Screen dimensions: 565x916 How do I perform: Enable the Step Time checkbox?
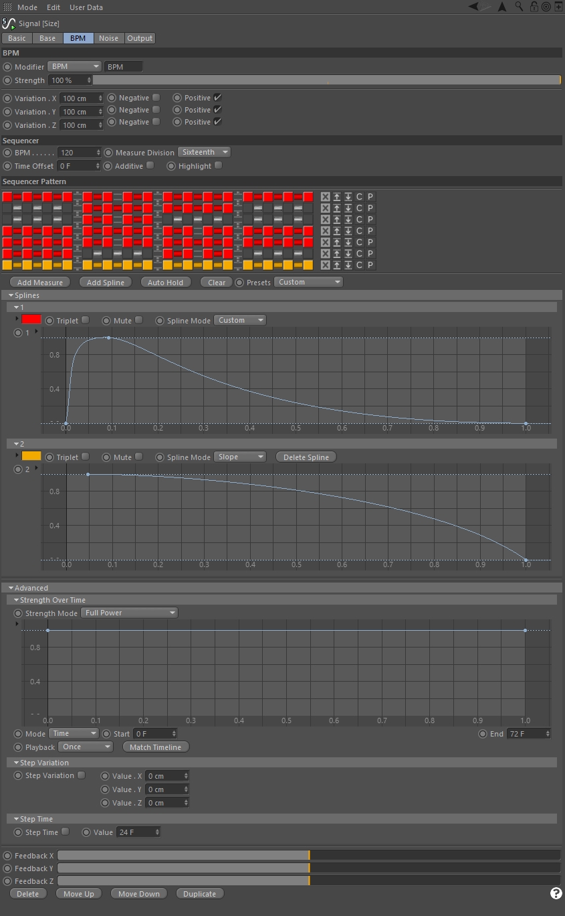pyautogui.click(x=65, y=832)
